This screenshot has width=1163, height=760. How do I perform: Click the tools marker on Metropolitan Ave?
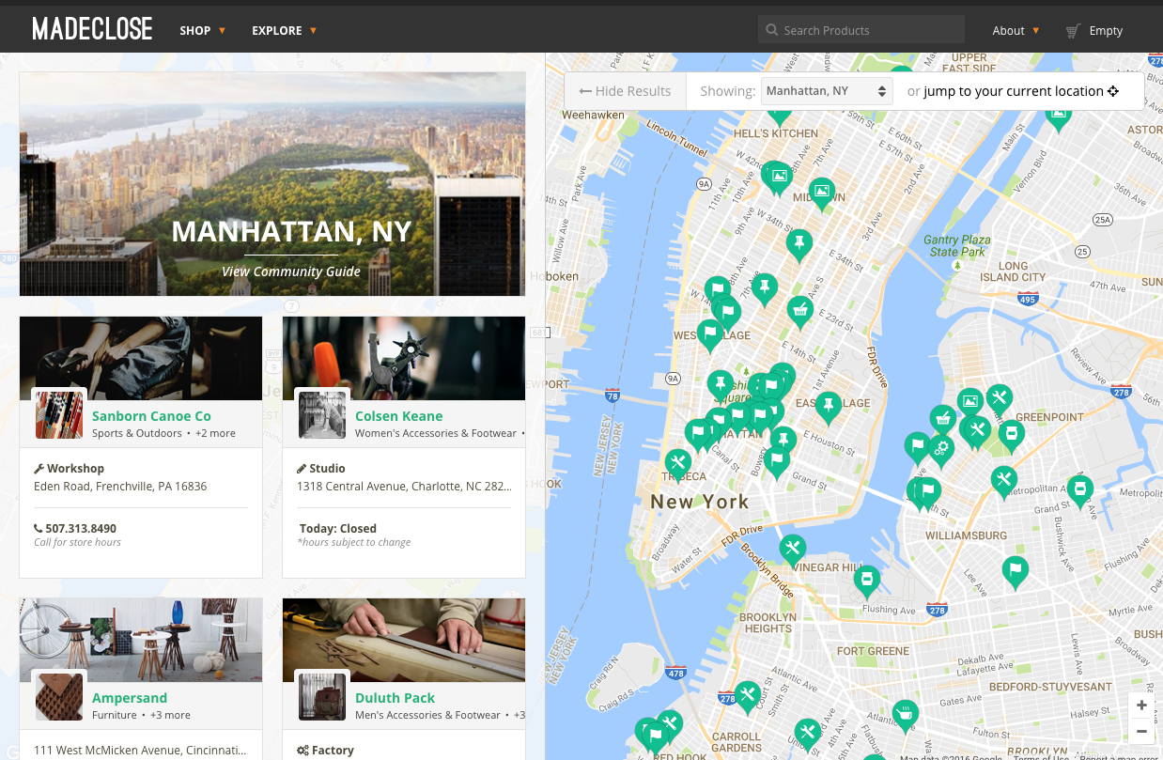(x=1003, y=480)
